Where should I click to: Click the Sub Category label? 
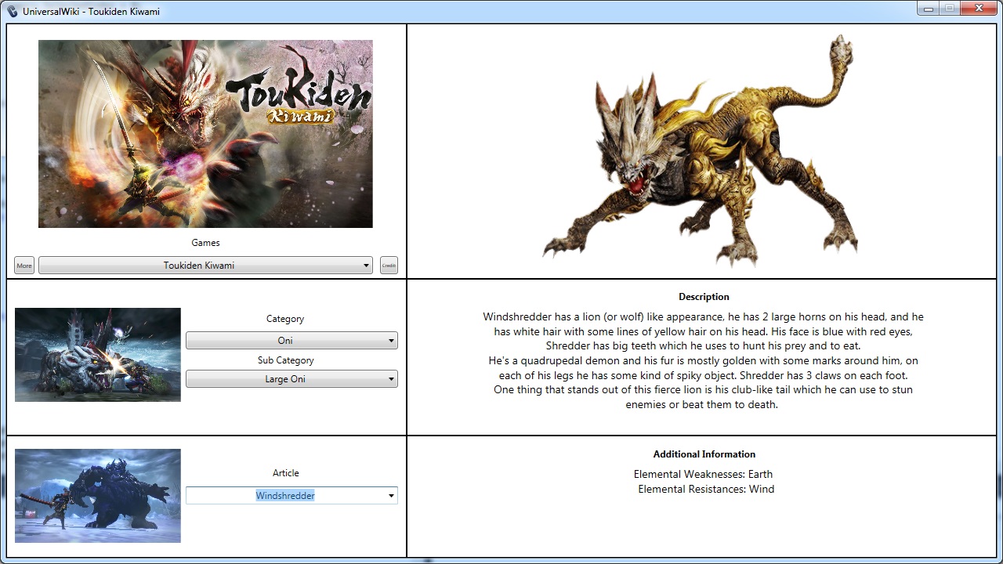(x=285, y=360)
